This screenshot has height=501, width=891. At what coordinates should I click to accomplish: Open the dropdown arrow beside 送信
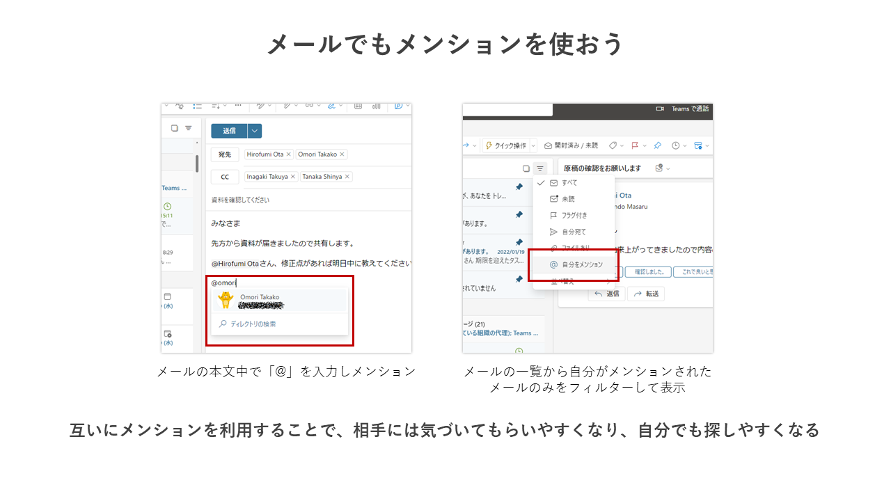[255, 131]
